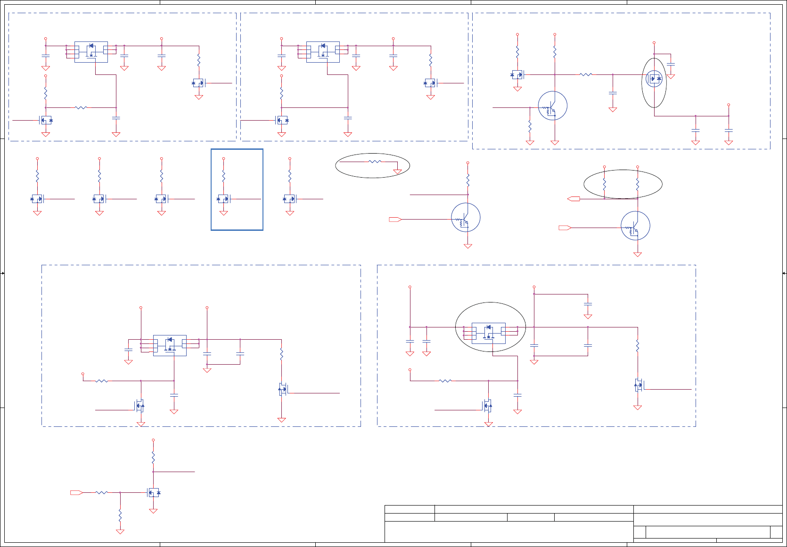This screenshot has width=787, height=547.
Task: Click the off-page connector feeding the bottom-left standalone MOSFET circuit
Action: pyautogui.click(x=76, y=493)
